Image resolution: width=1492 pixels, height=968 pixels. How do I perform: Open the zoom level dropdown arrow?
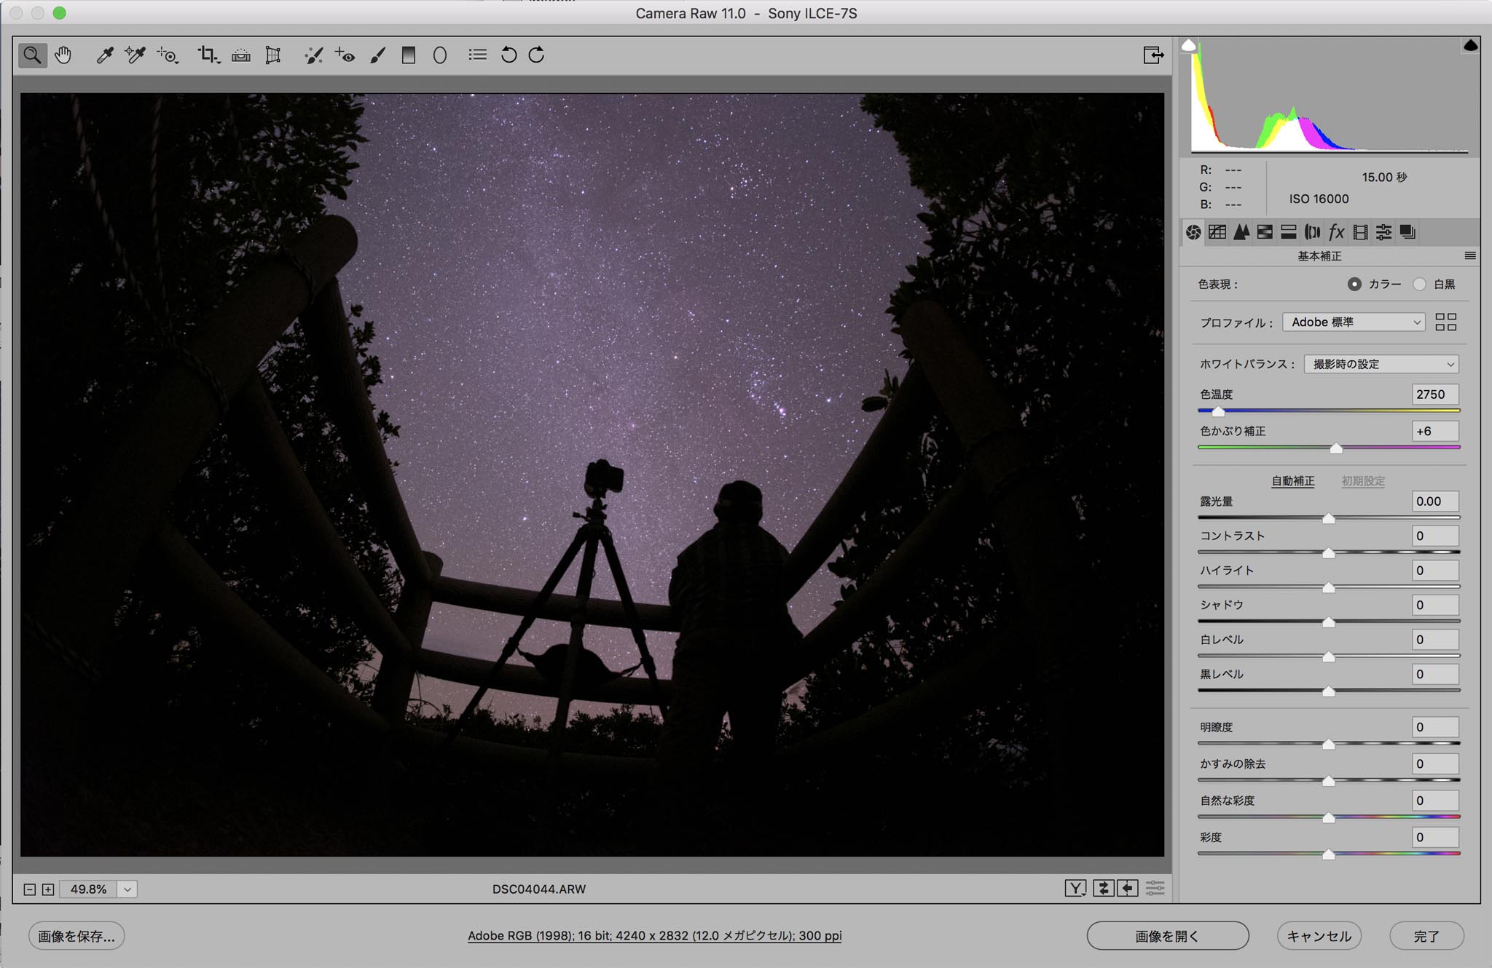127,889
